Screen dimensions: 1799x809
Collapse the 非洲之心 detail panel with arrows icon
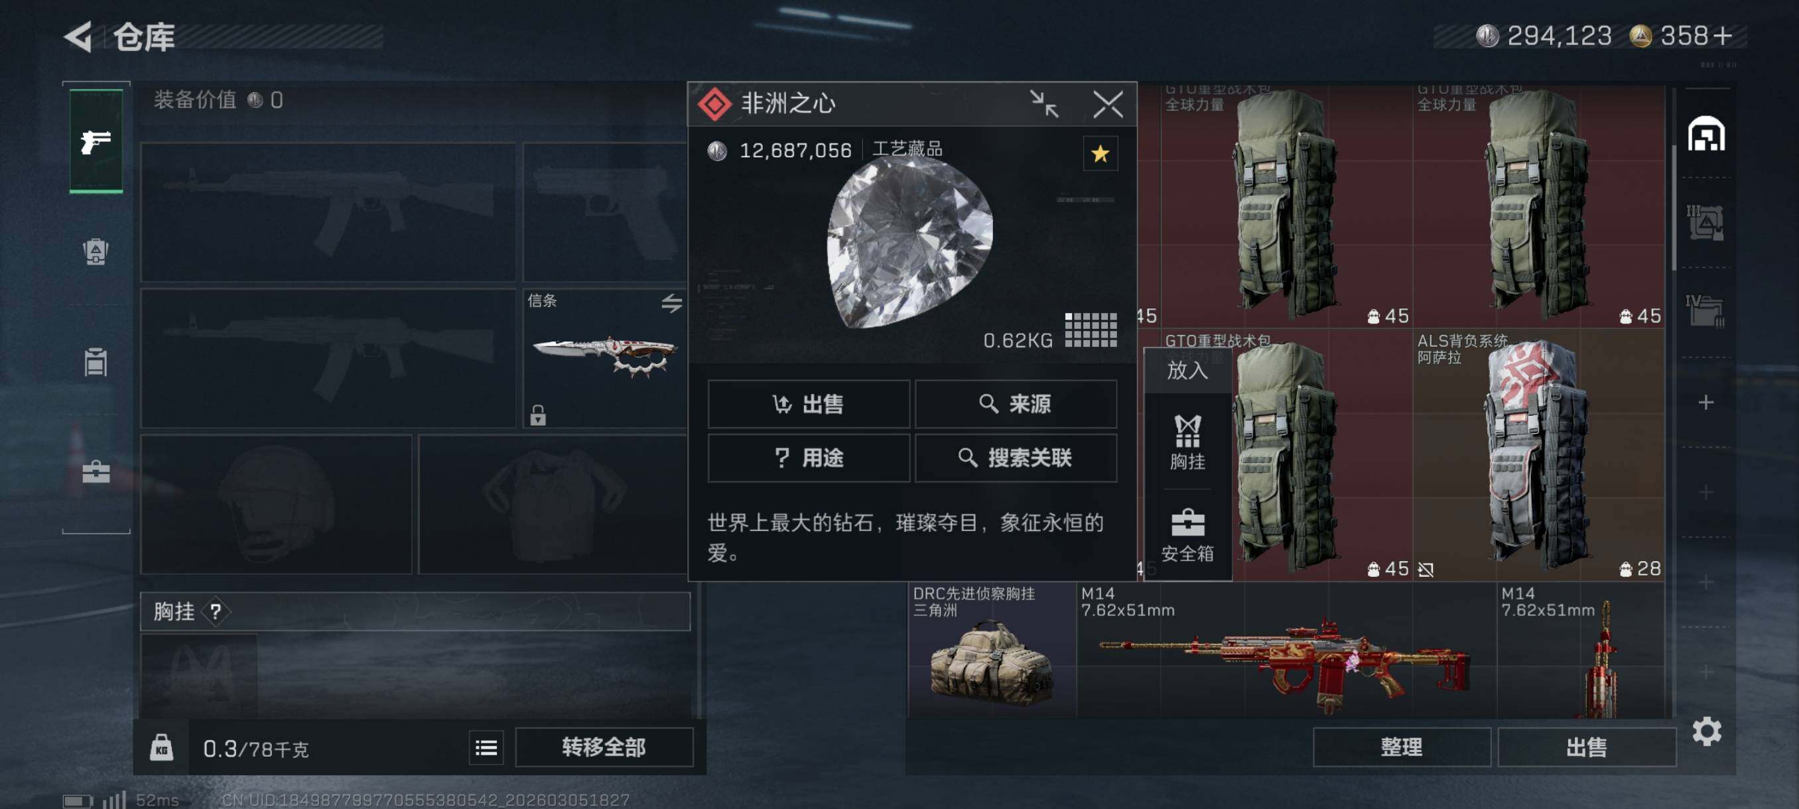click(x=1044, y=104)
